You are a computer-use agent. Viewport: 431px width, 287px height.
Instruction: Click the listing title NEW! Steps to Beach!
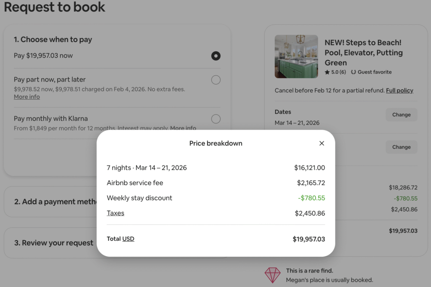363,52
